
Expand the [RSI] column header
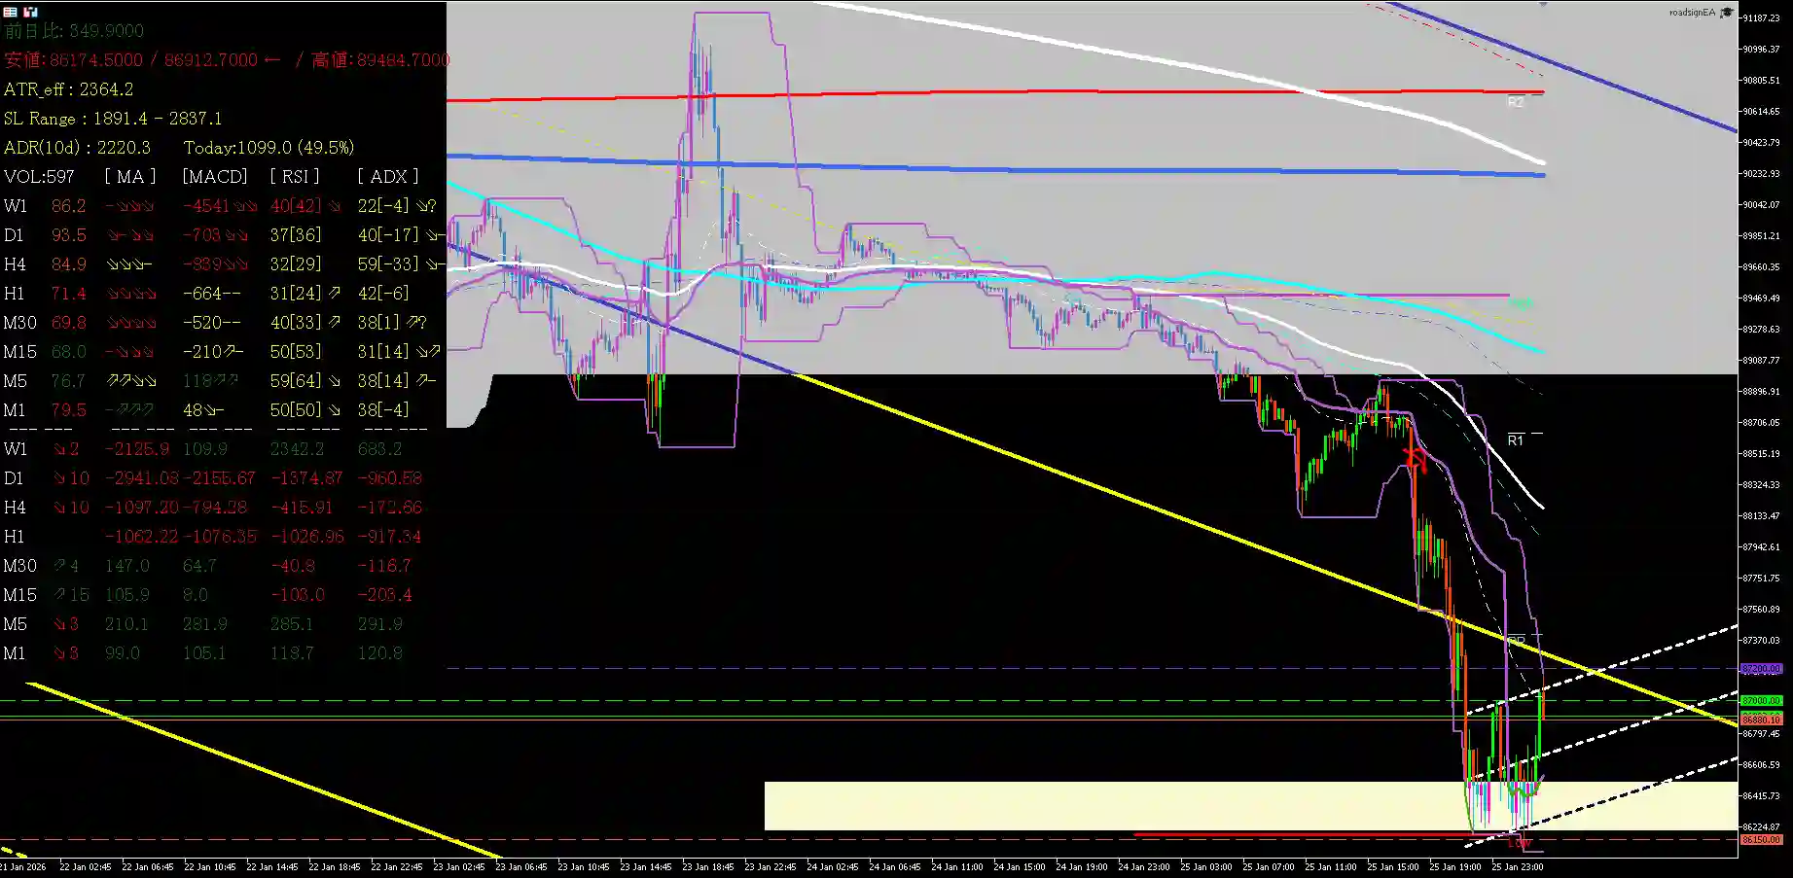(295, 176)
